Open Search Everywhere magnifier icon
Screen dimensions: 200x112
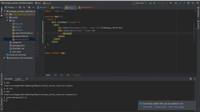[197, 3]
